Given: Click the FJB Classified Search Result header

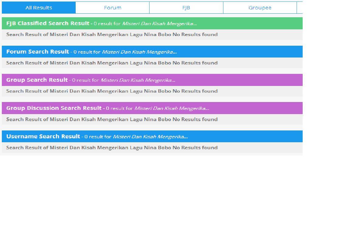Looking at the screenshot, I should coord(152,23).
